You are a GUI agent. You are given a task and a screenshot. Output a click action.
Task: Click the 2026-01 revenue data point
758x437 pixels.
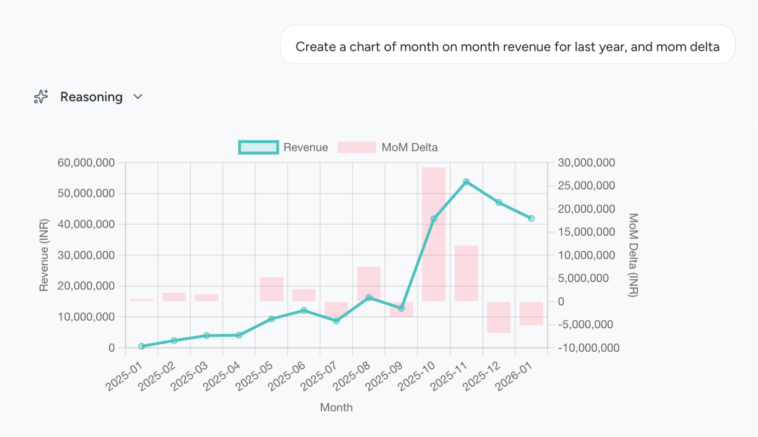click(531, 219)
